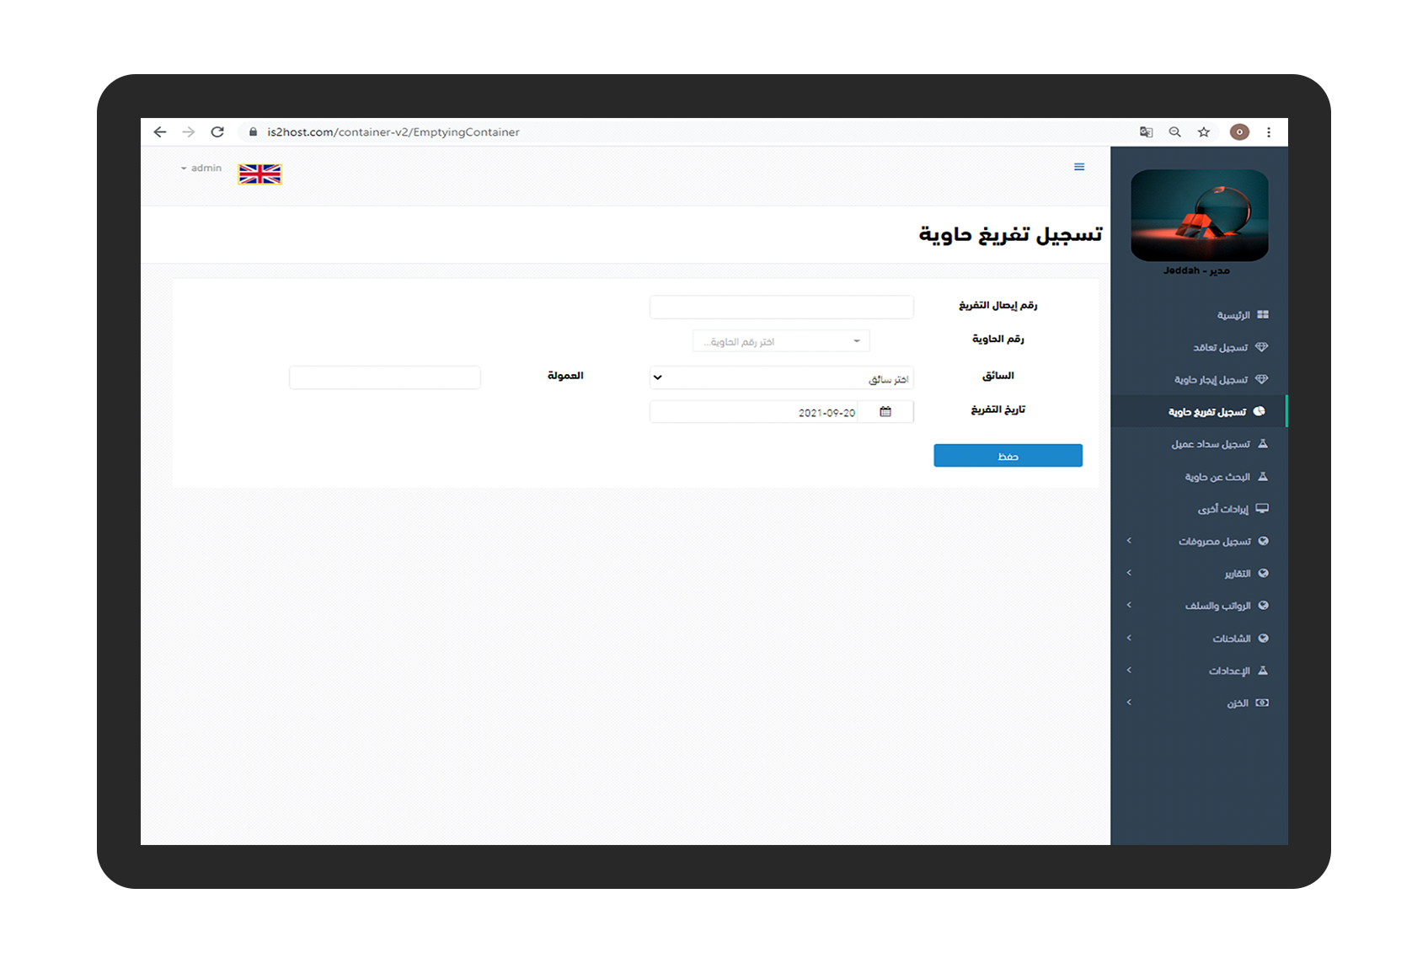Click the hamburger menu icon in header
Screen dimensions: 1428x963
1079,167
